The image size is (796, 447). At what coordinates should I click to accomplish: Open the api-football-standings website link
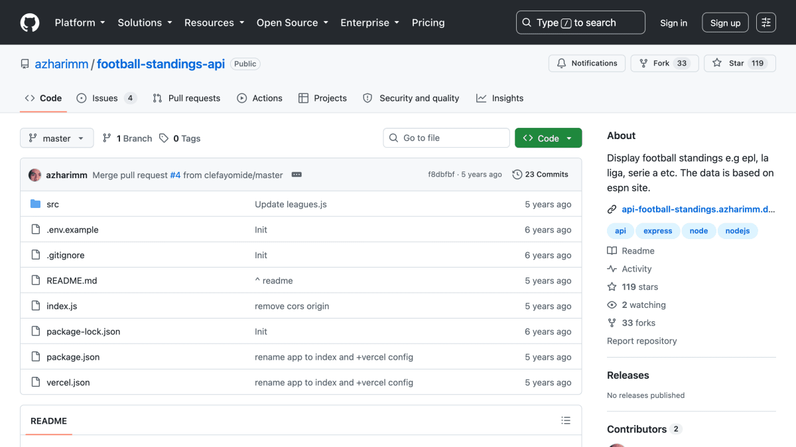pos(698,209)
